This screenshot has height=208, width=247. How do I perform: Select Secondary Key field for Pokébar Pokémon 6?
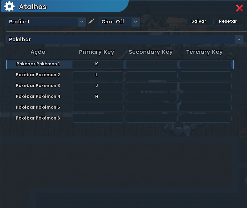[x=152, y=119]
